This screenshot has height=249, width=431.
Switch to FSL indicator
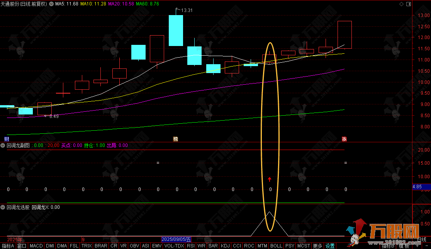point(74,246)
